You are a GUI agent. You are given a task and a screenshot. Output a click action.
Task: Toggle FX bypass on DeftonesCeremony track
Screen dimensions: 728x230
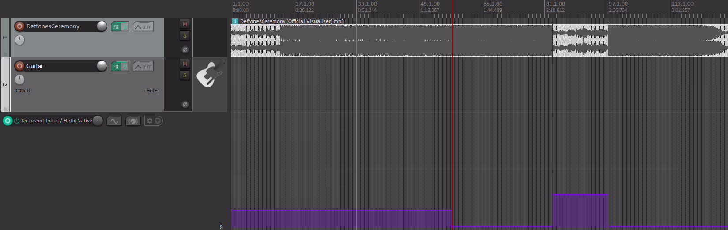[x=125, y=26]
